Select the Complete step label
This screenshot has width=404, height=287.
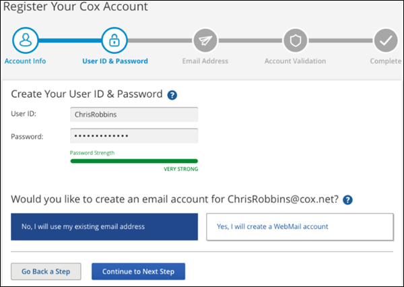(385, 61)
